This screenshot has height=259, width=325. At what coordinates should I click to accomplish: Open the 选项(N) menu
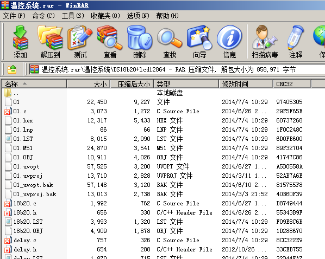coord(138,16)
